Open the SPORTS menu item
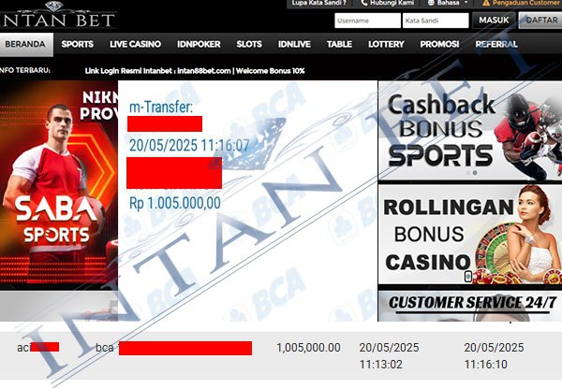This screenshot has height=388, width=562. click(x=78, y=44)
